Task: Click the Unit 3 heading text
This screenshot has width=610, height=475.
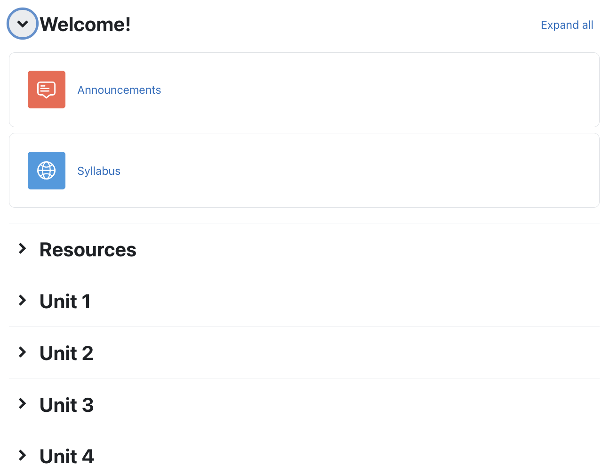Action: tap(66, 404)
